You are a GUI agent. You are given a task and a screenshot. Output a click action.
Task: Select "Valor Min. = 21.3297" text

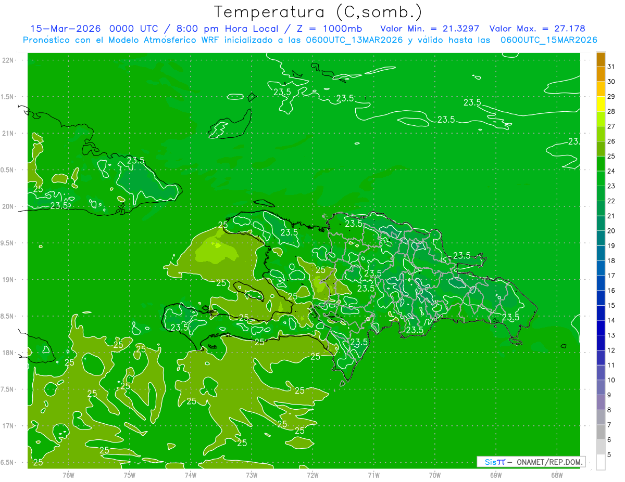[430, 29]
